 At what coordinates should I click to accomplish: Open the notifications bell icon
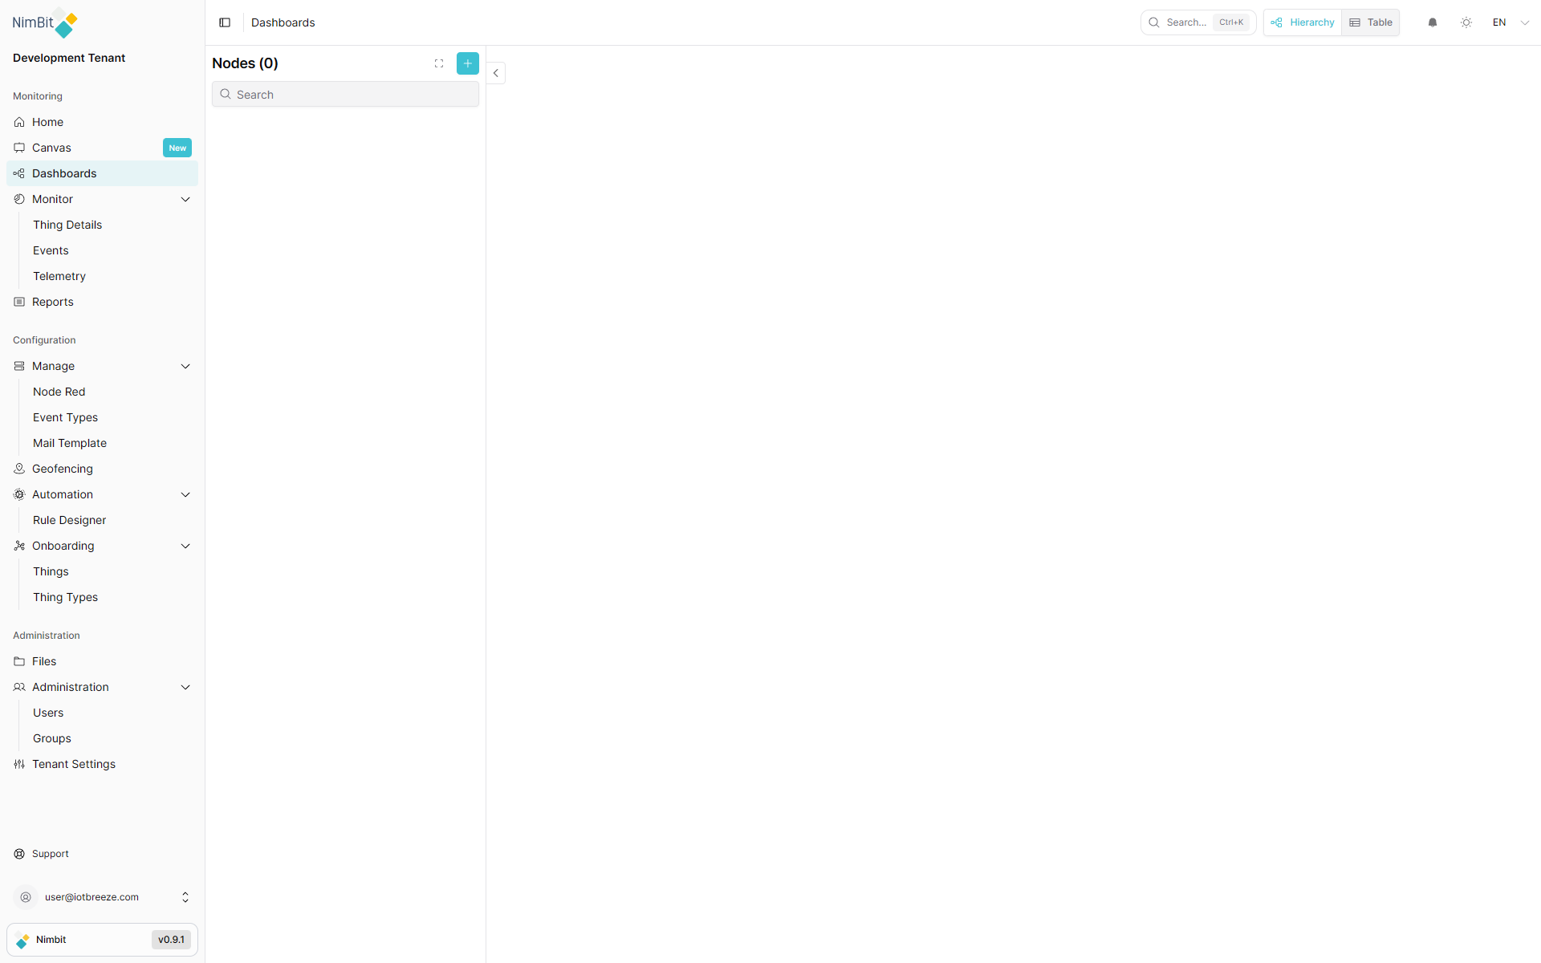pyautogui.click(x=1433, y=22)
